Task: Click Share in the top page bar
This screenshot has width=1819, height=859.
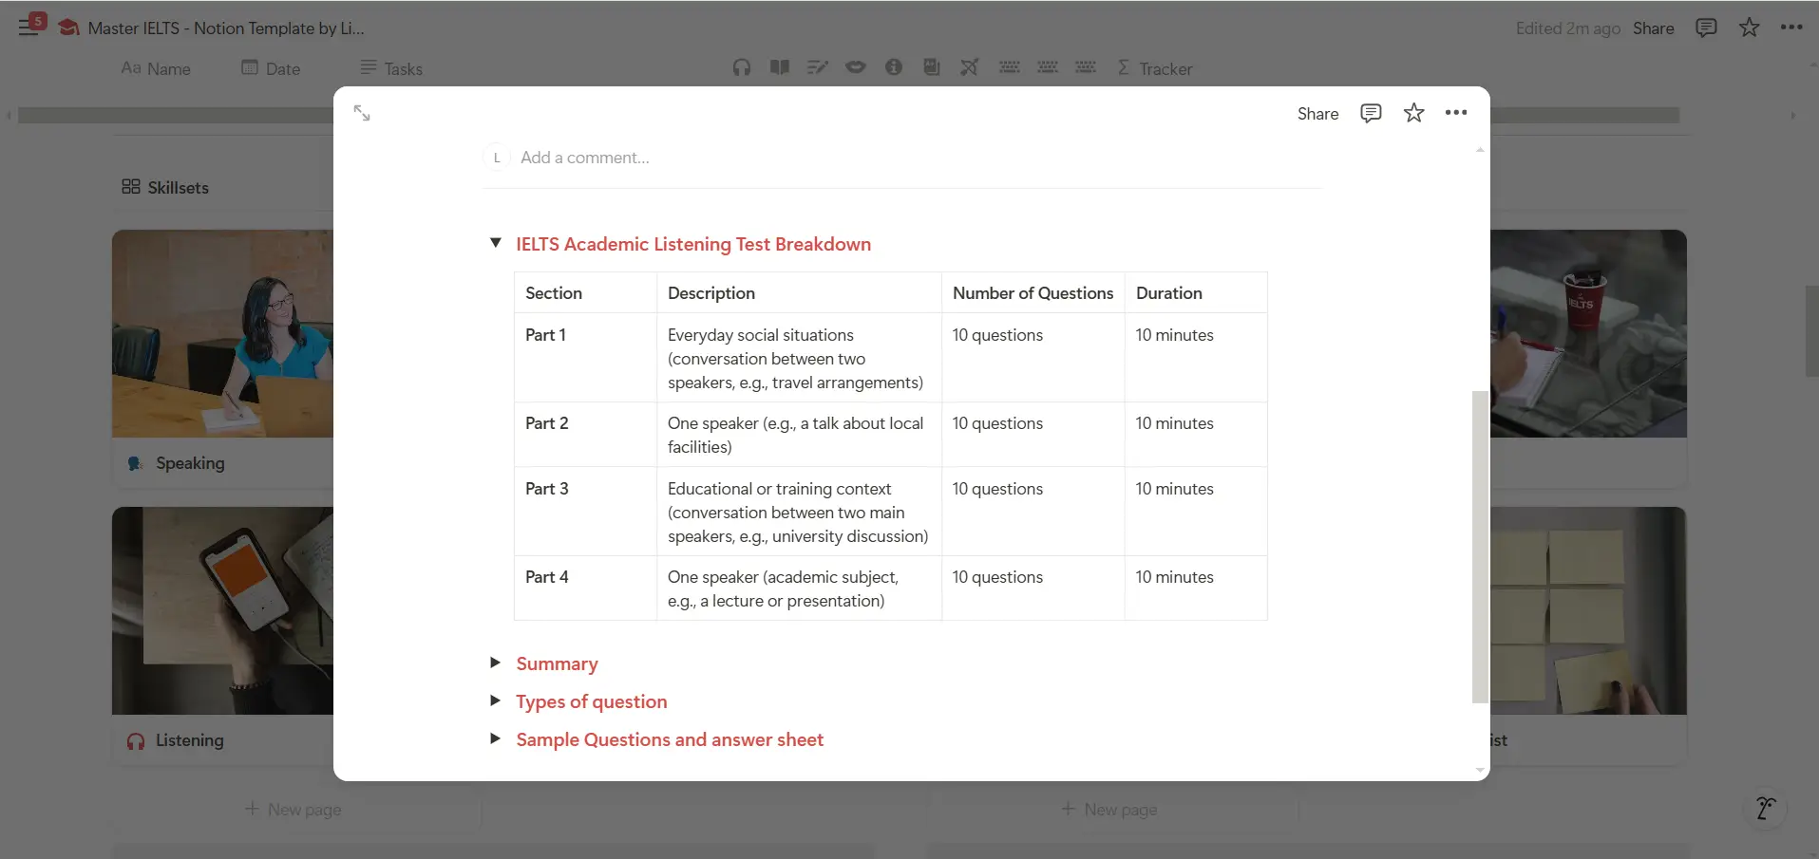Action: point(1653,28)
